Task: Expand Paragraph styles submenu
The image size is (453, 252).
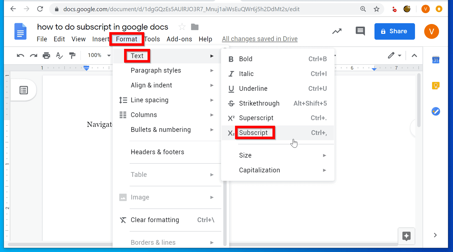Action: click(167, 70)
